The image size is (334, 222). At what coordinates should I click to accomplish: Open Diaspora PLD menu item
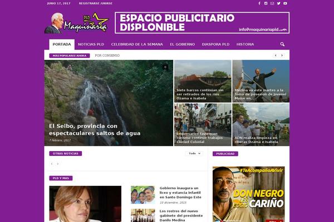pyautogui.click(x=215, y=44)
